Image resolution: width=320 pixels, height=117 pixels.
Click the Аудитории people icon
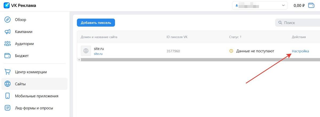point(8,44)
